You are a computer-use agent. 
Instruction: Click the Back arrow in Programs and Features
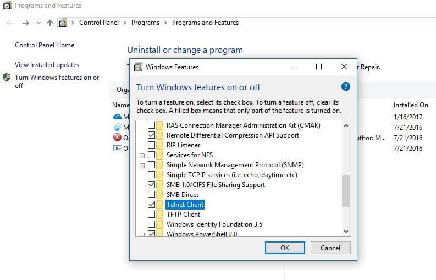9,23
